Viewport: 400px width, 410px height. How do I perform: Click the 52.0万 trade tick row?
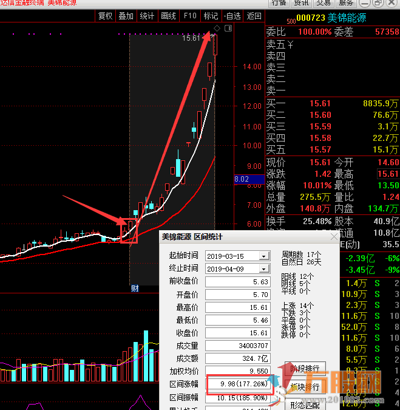pyautogui.click(x=370, y=327)
